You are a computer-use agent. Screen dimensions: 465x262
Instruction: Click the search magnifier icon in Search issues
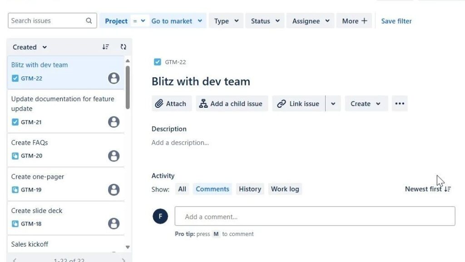click(89, 21)
